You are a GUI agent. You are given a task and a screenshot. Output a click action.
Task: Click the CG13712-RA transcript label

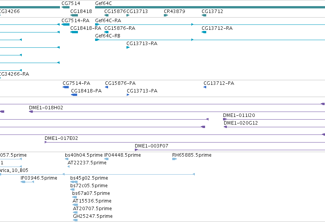point(217,28)
